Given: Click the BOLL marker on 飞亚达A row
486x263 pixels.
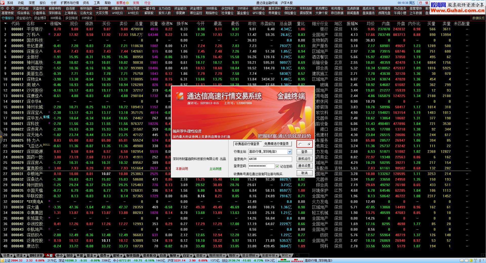Looking at the screenshot, I should click(47, 145).
